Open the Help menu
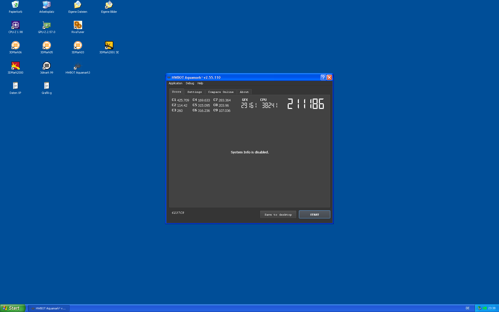This screenshot has height=312, width=499. (x=200, y=83)
